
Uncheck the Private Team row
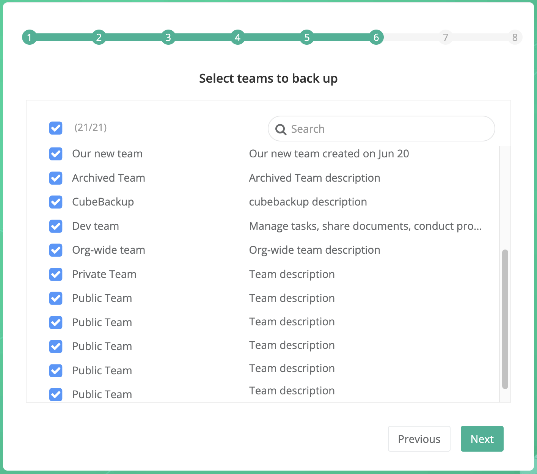pos(55,274)
